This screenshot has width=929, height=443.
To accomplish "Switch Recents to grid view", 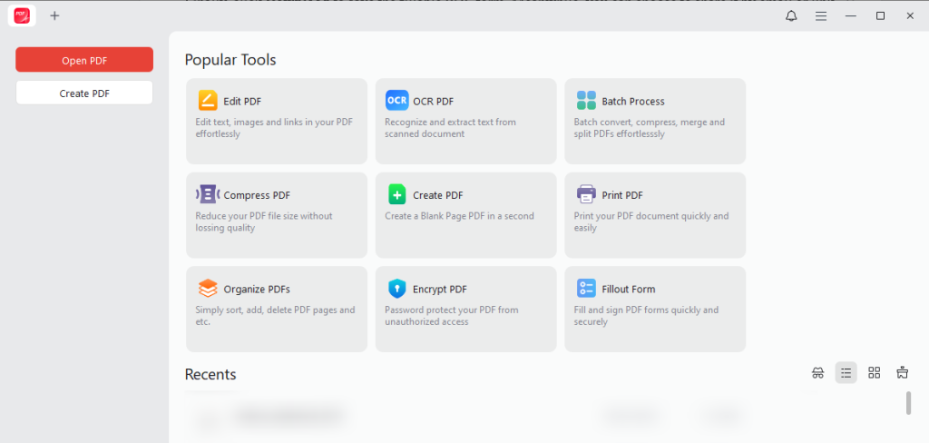I will (874, 372).
